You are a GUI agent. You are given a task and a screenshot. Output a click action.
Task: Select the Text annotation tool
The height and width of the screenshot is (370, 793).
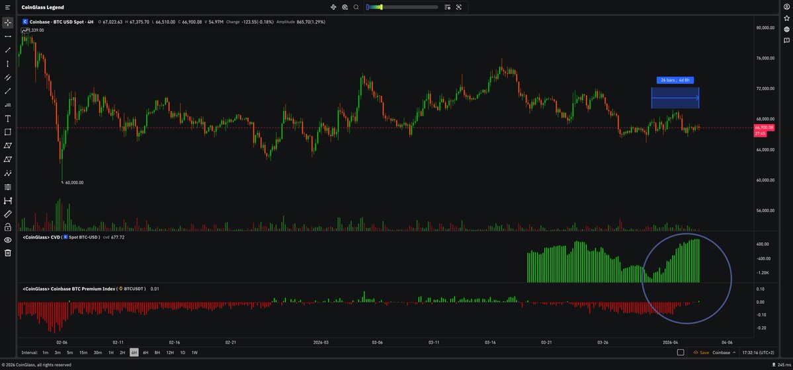[x=7, y=118]
